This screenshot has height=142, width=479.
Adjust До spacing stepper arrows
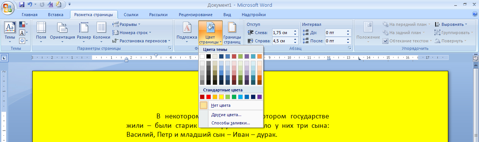[x=348, y=33]
